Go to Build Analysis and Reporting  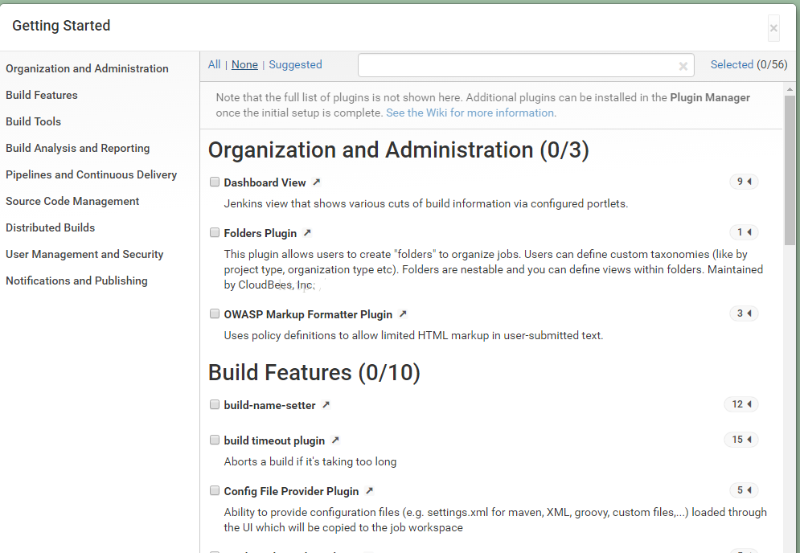pos(77,148)
